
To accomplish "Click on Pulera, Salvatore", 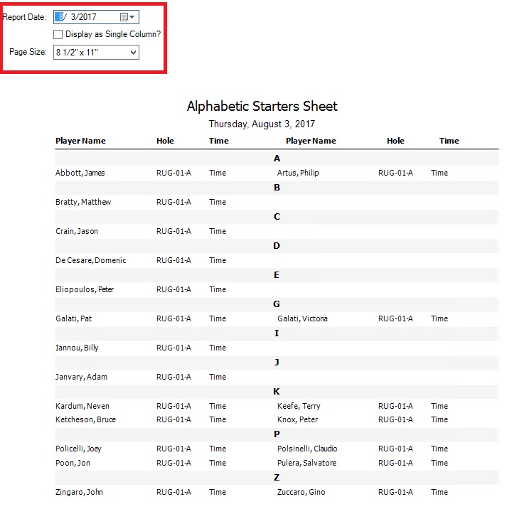I will pyautogui.click(x=306, y=463).
